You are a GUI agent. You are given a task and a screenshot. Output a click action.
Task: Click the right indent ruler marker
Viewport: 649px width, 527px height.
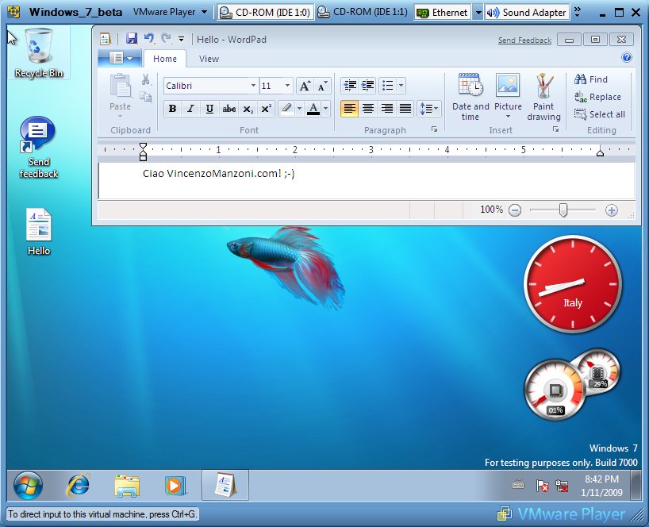[x=600, y=152]
